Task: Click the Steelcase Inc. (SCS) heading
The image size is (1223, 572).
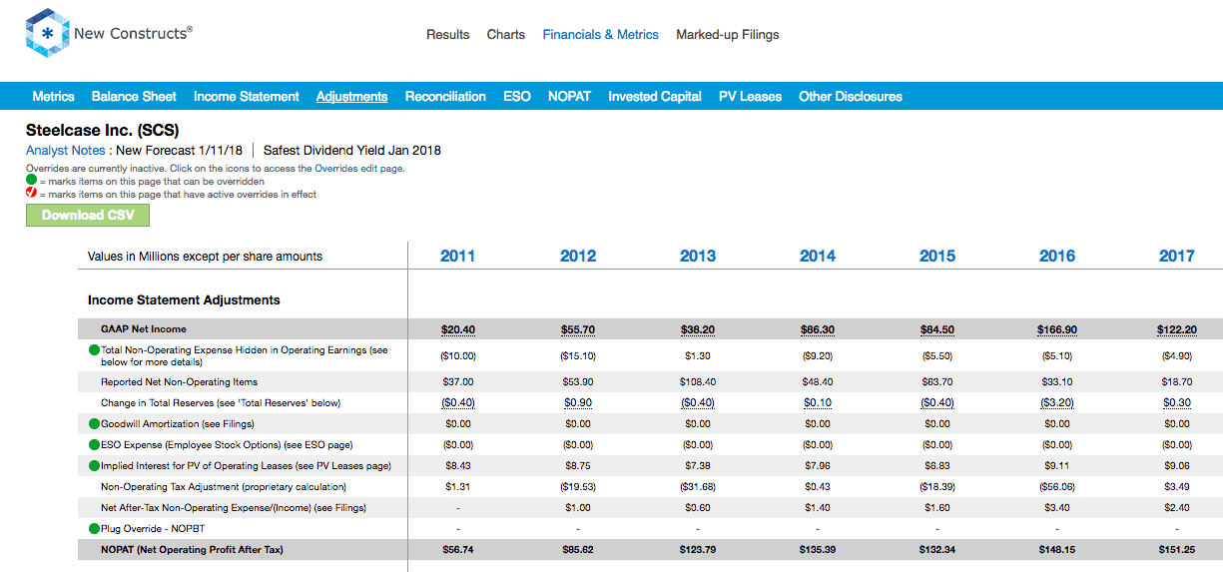Action: pyautogui.click(x=103, y=131)
